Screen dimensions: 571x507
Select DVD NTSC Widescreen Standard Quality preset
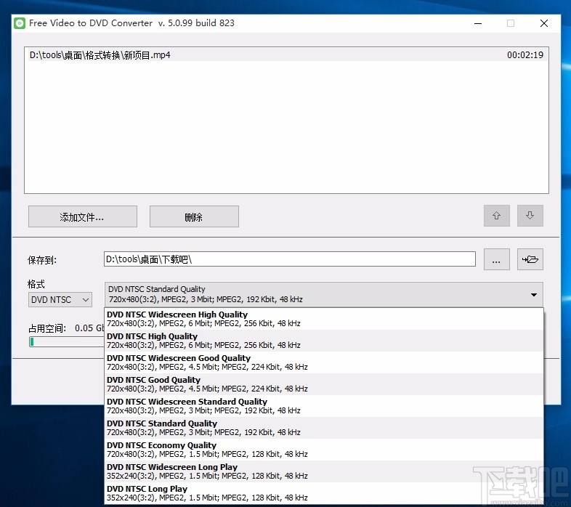[x=324, y=406]
